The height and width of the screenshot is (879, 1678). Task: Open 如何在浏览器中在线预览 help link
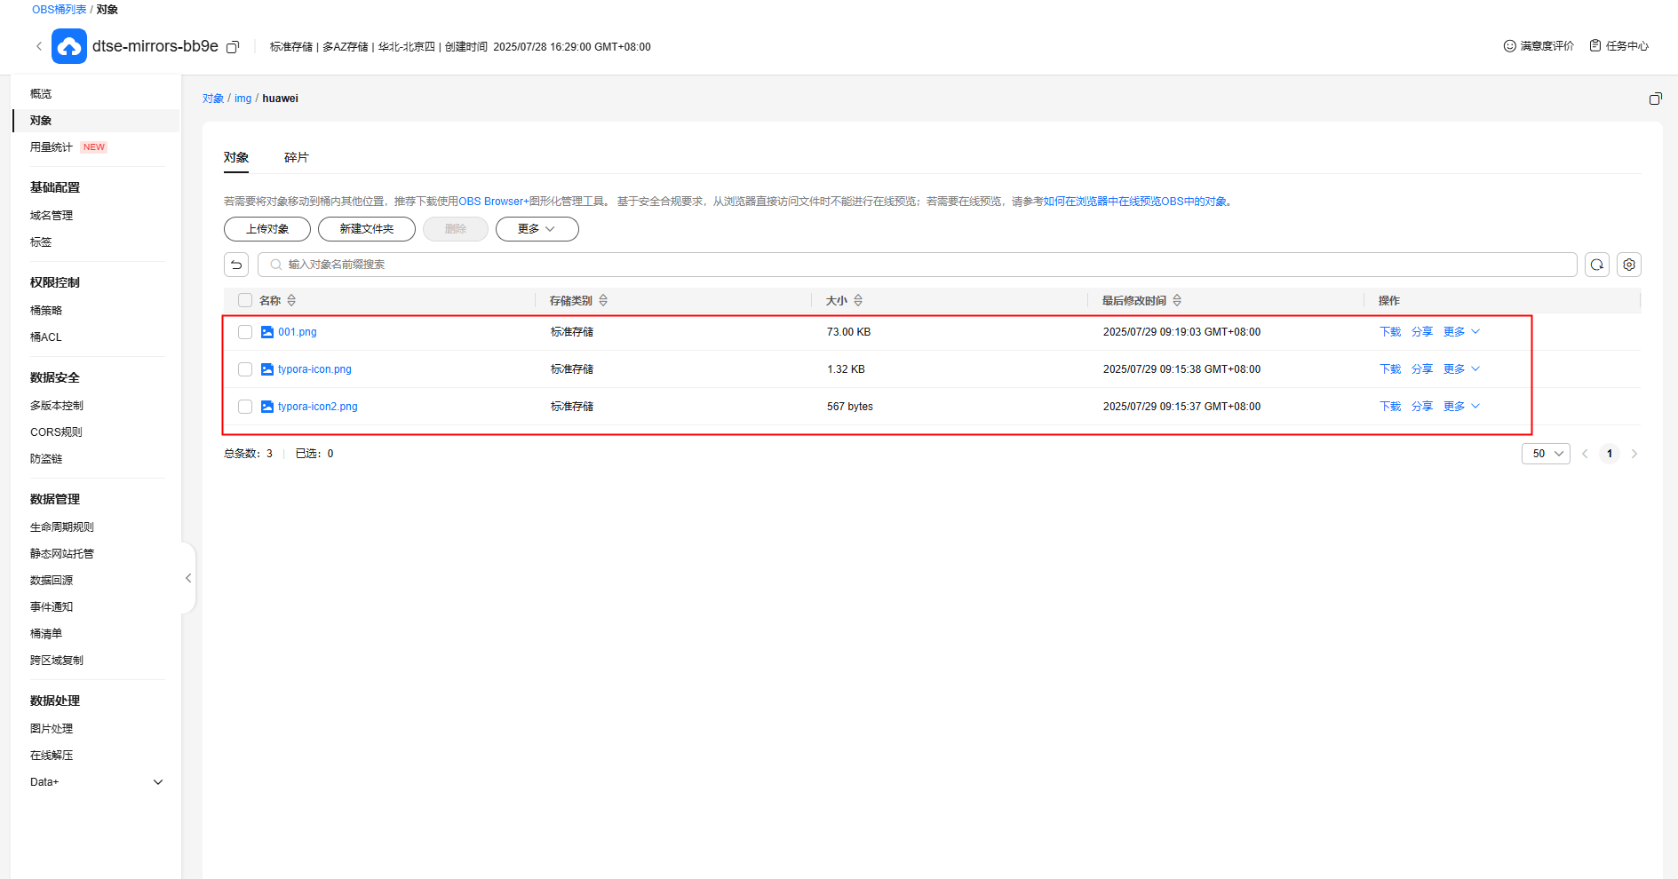[1137, 202]
